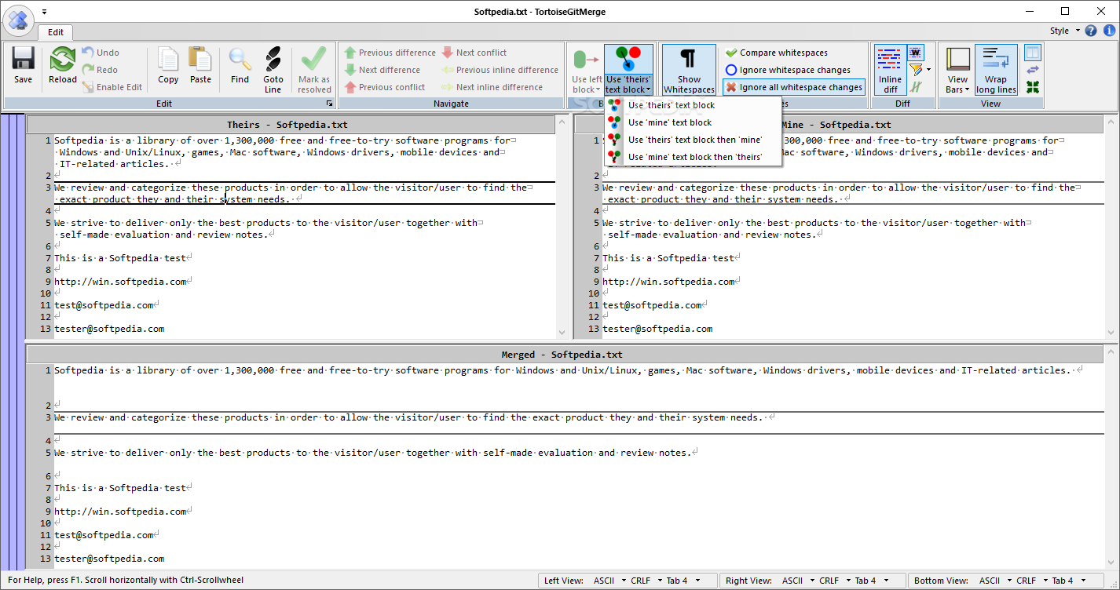1120x590 pixels.
Task: Select Compare whitespaces option
Action: point(776,53)
